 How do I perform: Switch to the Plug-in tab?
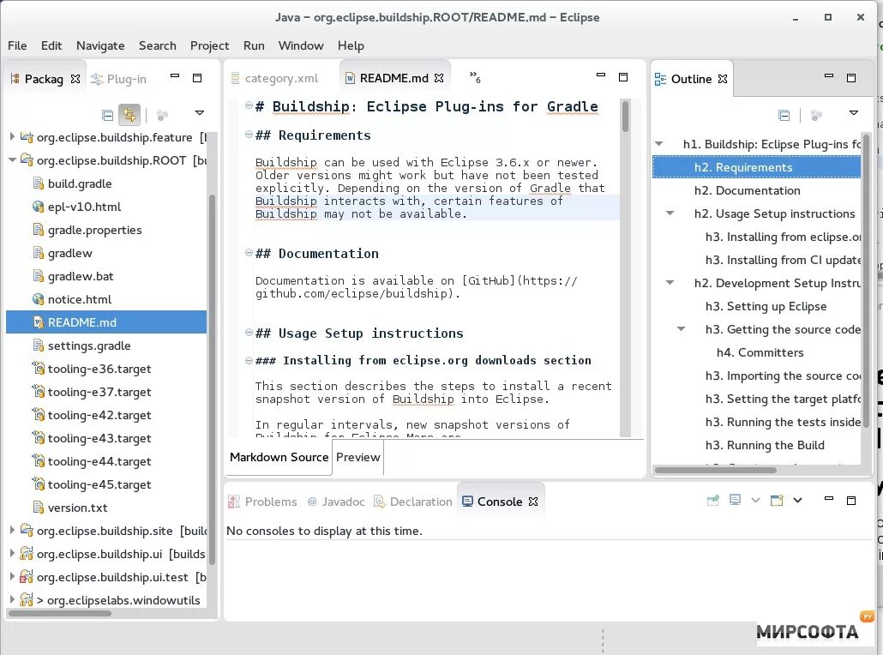(x=119, y=79)
